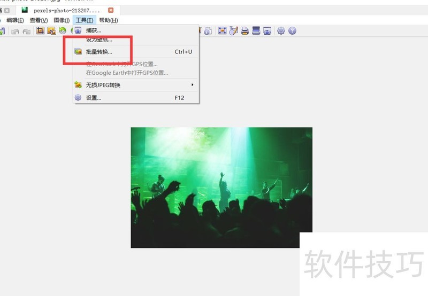Viewport: 428px width, 296px height.
Task: Click the save icon at toolbar start
Action: coord(2,31)
